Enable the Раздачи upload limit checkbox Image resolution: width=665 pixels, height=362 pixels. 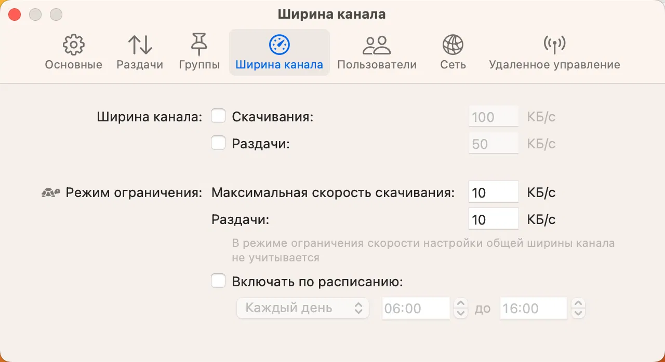[x=218, y=143]
